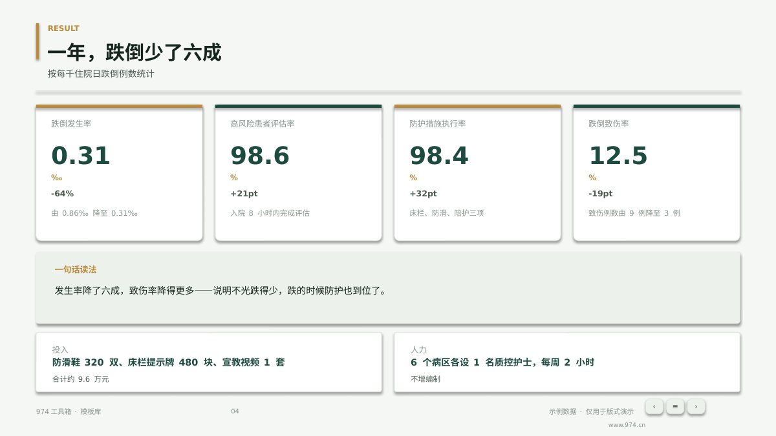The height and width of the screenshot is (436, 776).
Task: Click the 一句话读法 heading
Action: pos(76,270)
